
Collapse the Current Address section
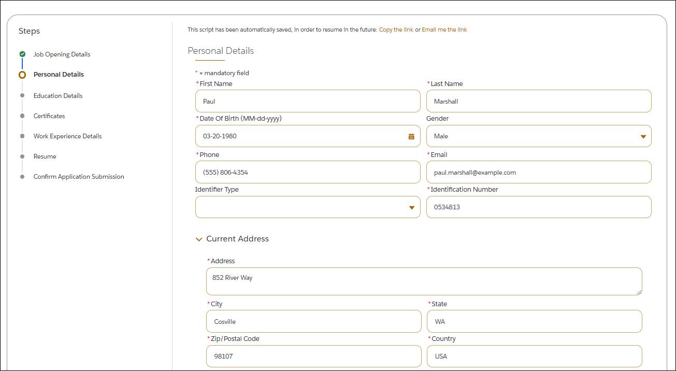click(199, 239)
